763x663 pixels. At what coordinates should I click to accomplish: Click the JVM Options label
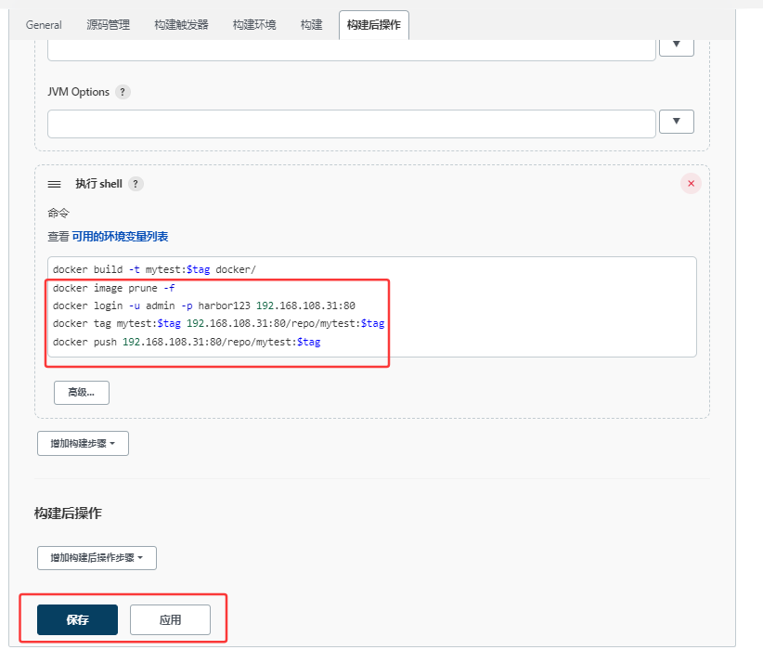(x=78, y=92)
